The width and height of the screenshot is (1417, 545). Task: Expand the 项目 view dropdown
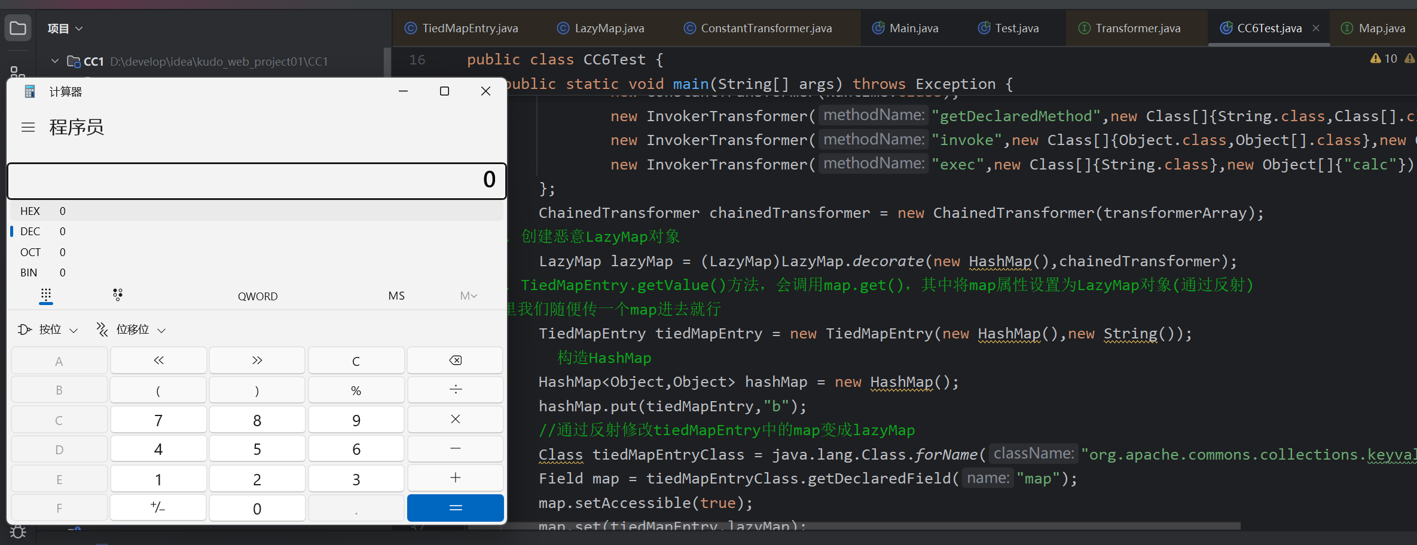click(65, 29)
